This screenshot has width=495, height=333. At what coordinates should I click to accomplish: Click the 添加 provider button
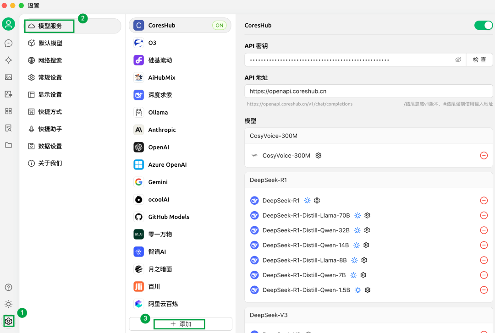pos(181,324)
